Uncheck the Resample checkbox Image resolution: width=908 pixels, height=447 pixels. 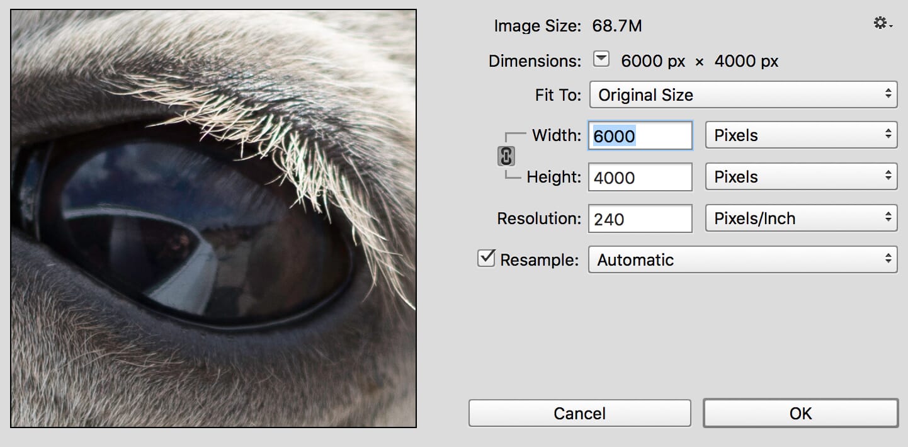tap(487, 259)
